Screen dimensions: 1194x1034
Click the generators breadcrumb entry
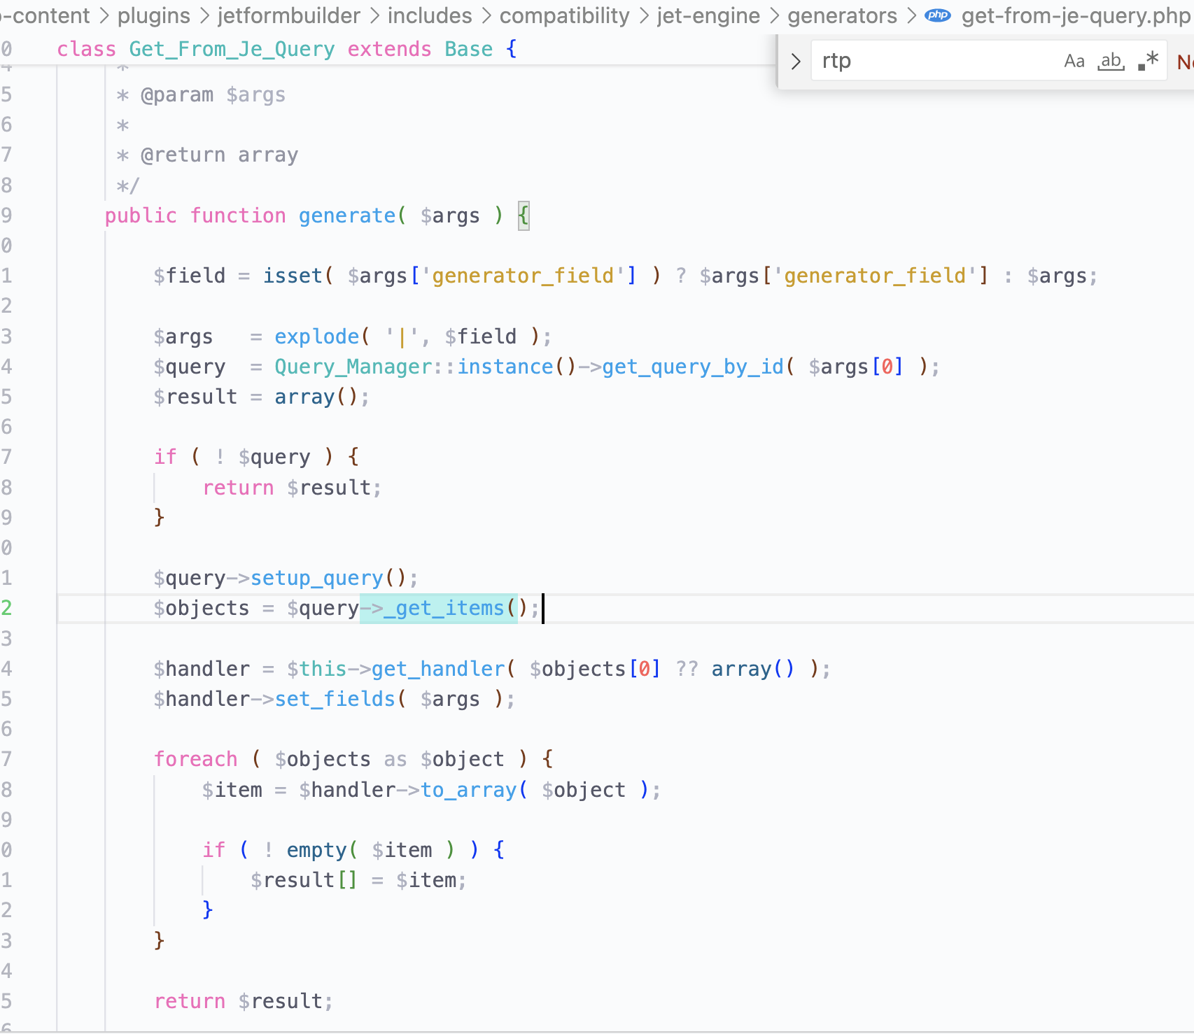(842, 15)
